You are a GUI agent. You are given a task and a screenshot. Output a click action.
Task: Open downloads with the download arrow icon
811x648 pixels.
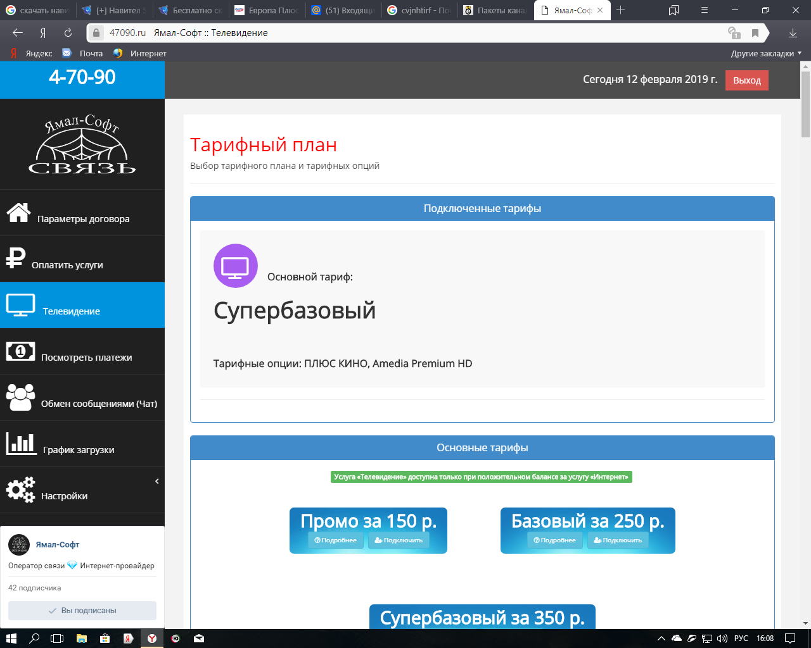(x=793, y=33)
